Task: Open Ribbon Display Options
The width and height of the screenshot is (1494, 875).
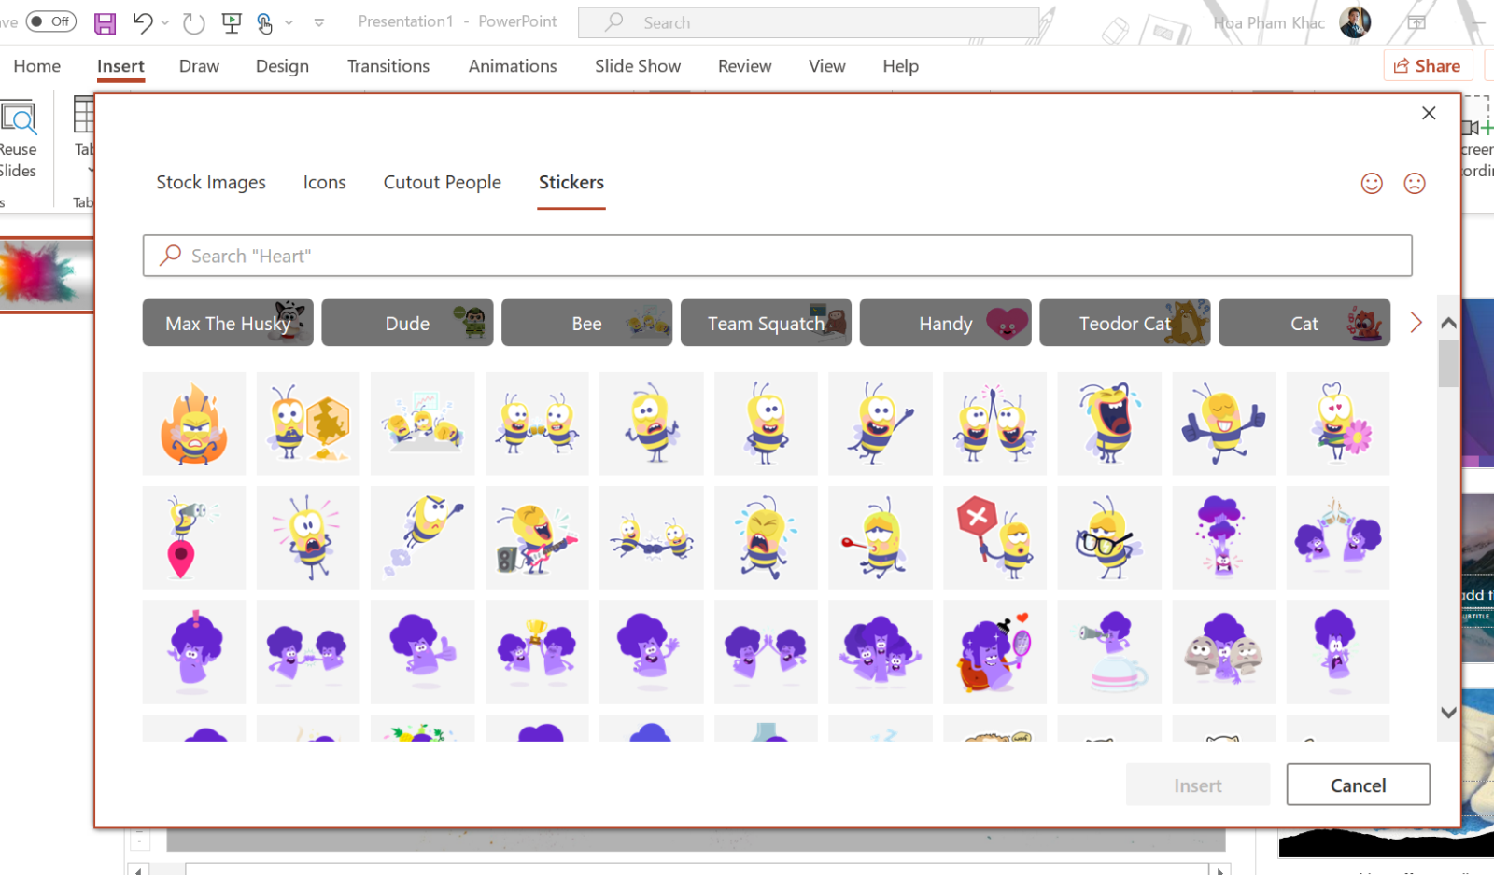Action: click(x=1416, y=22)
